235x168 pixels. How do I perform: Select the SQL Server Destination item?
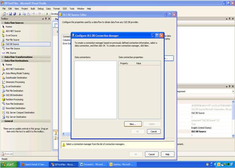point(16,117)
